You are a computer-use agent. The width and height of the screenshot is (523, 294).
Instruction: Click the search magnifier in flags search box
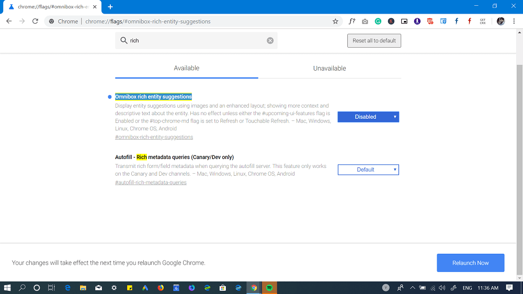pyautogui.click(x=124, y=40)
